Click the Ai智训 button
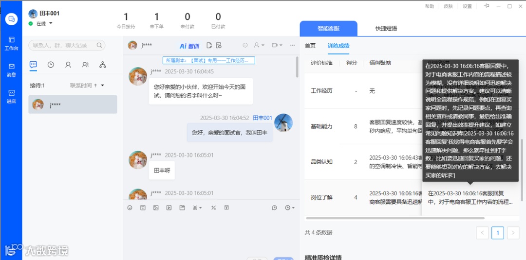Screen dimensions: 526x260 pos(189,46)
